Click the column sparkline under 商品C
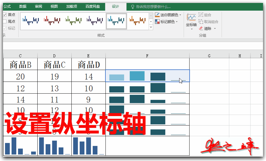This screenshot has width=266, height=161. tap(55, 146)
